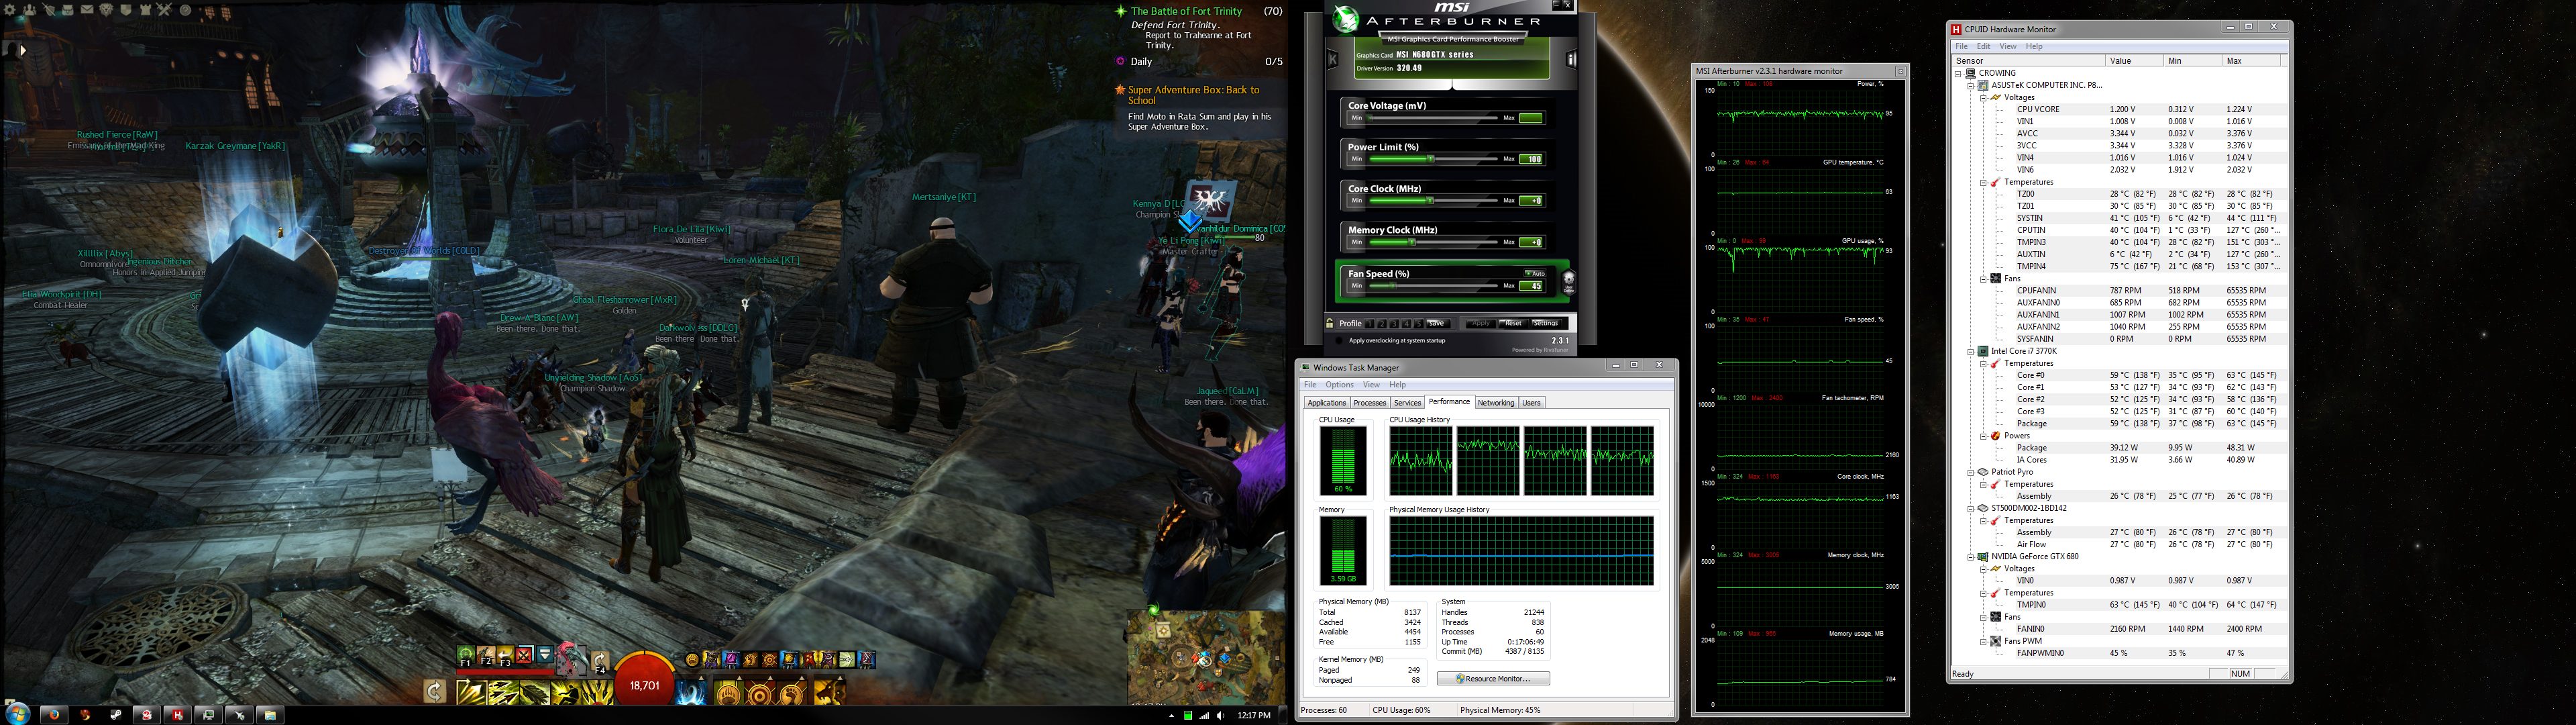Open Task Manager Options menu

1339,385
